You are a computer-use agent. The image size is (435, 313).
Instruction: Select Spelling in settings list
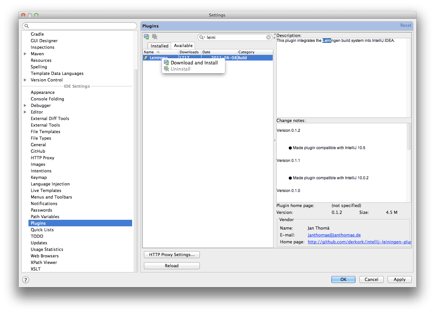coord(39,67)
